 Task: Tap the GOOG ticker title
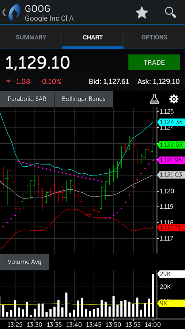(38, 9)
